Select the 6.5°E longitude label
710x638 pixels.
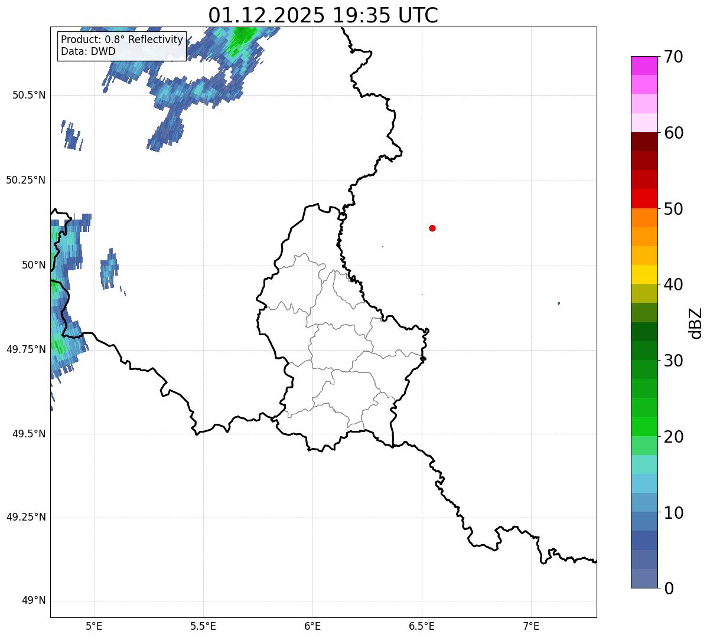pyautogui.click(x=422, y=626)
